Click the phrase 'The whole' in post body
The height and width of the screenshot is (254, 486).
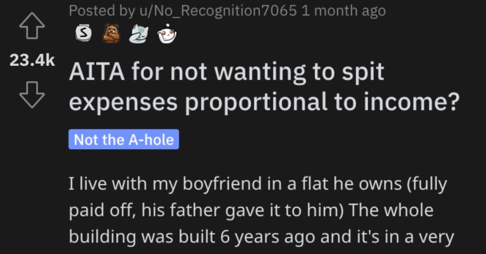[391, 210]
